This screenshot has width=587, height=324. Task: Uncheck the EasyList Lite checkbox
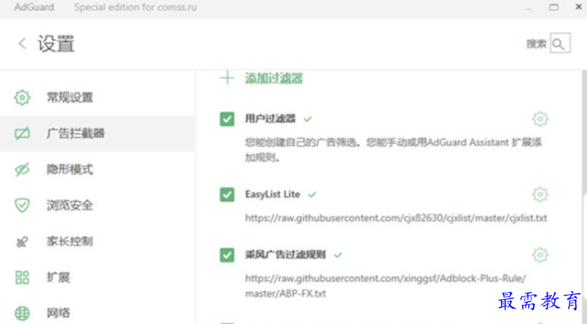pos(227,195)
